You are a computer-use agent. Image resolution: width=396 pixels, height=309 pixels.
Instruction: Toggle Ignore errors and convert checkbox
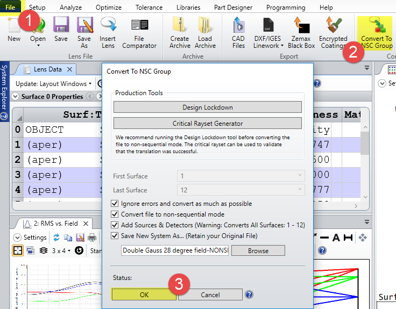tap(115, 203)
